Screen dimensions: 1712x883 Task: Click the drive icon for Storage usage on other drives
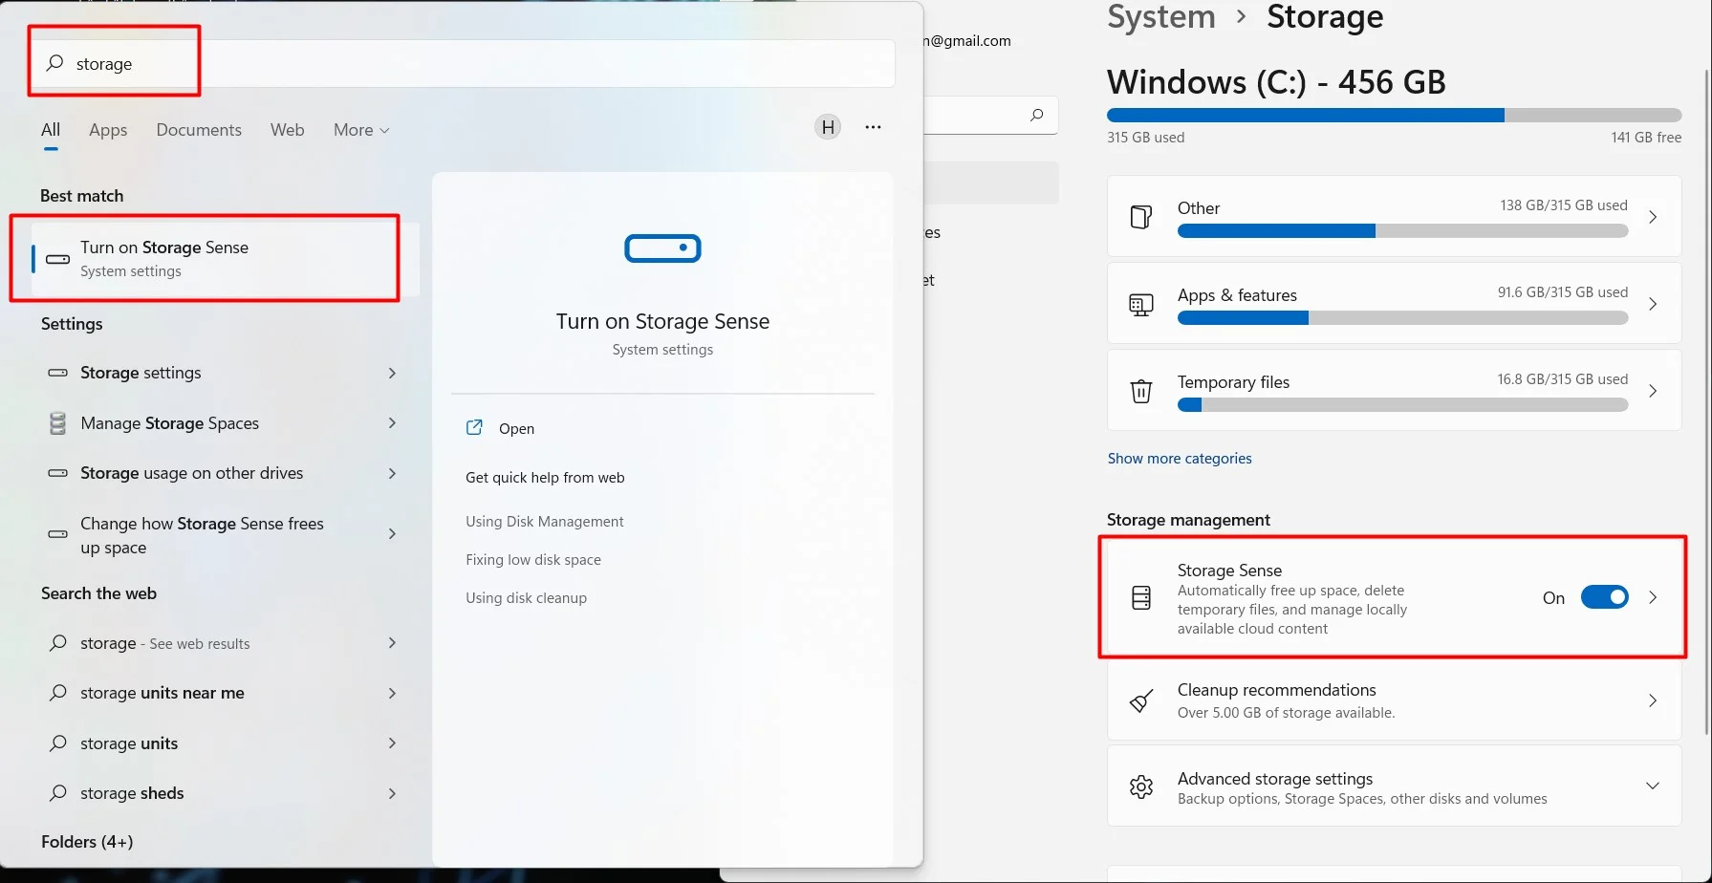pos(58,473)
